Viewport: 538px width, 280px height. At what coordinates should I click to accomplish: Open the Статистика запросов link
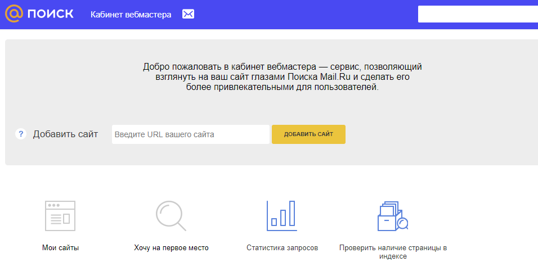(282, 248)
